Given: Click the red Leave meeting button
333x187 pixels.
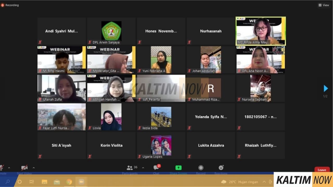Looking at the screenshot, I should (322, 170).
